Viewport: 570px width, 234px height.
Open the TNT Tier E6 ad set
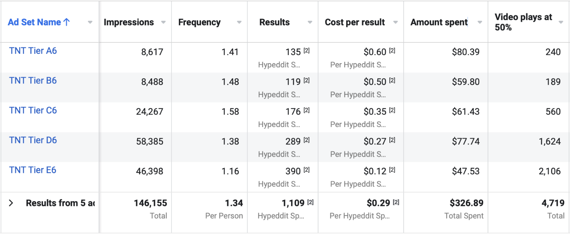pos(33,170)
